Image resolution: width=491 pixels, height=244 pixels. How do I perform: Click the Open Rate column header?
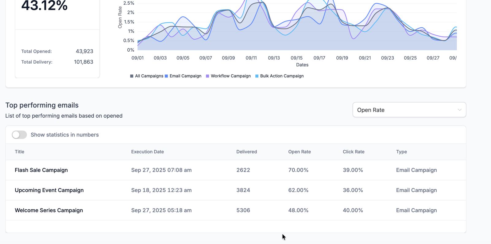[x=299, y=152]
